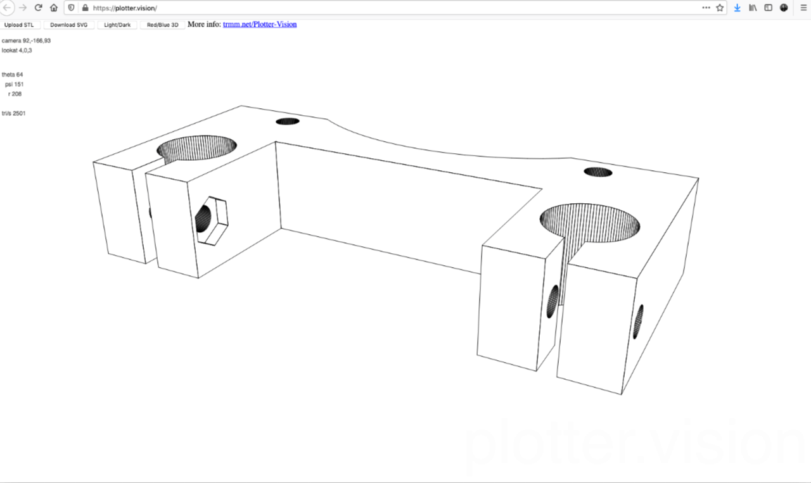Open the Firefox downloads panel
811x483 pixels.
(737, 8)
